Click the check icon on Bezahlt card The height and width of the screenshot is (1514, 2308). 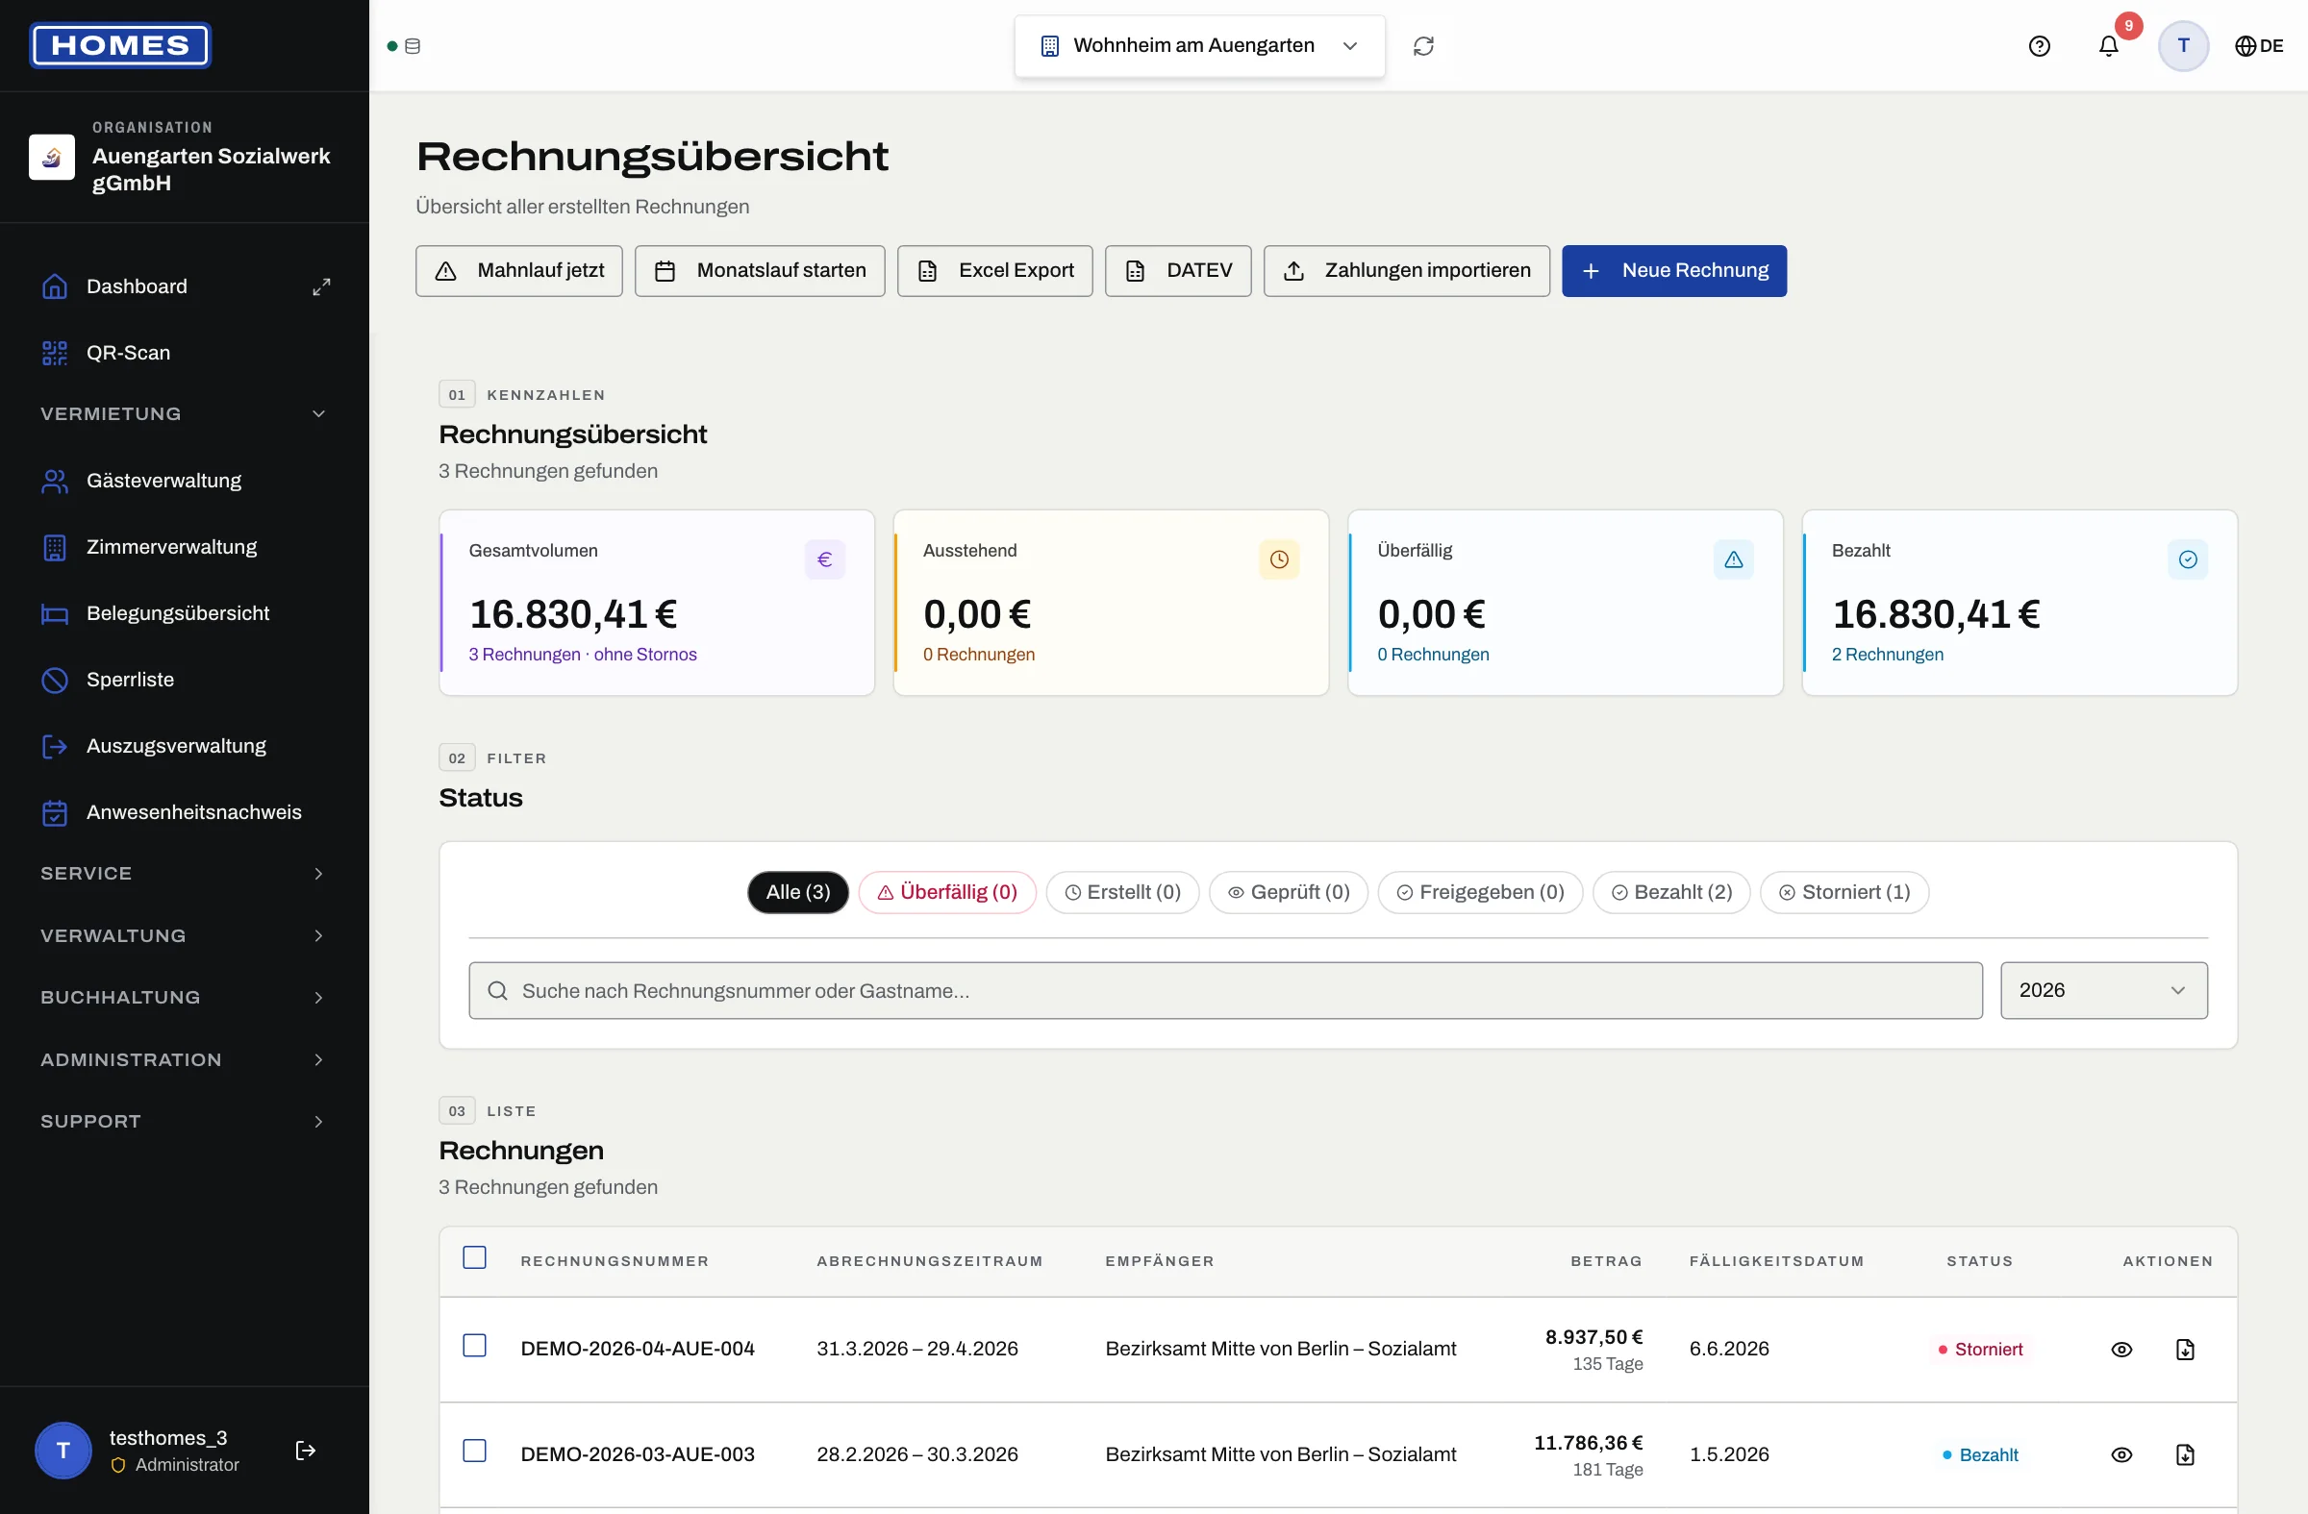[x=2188, y=559]
